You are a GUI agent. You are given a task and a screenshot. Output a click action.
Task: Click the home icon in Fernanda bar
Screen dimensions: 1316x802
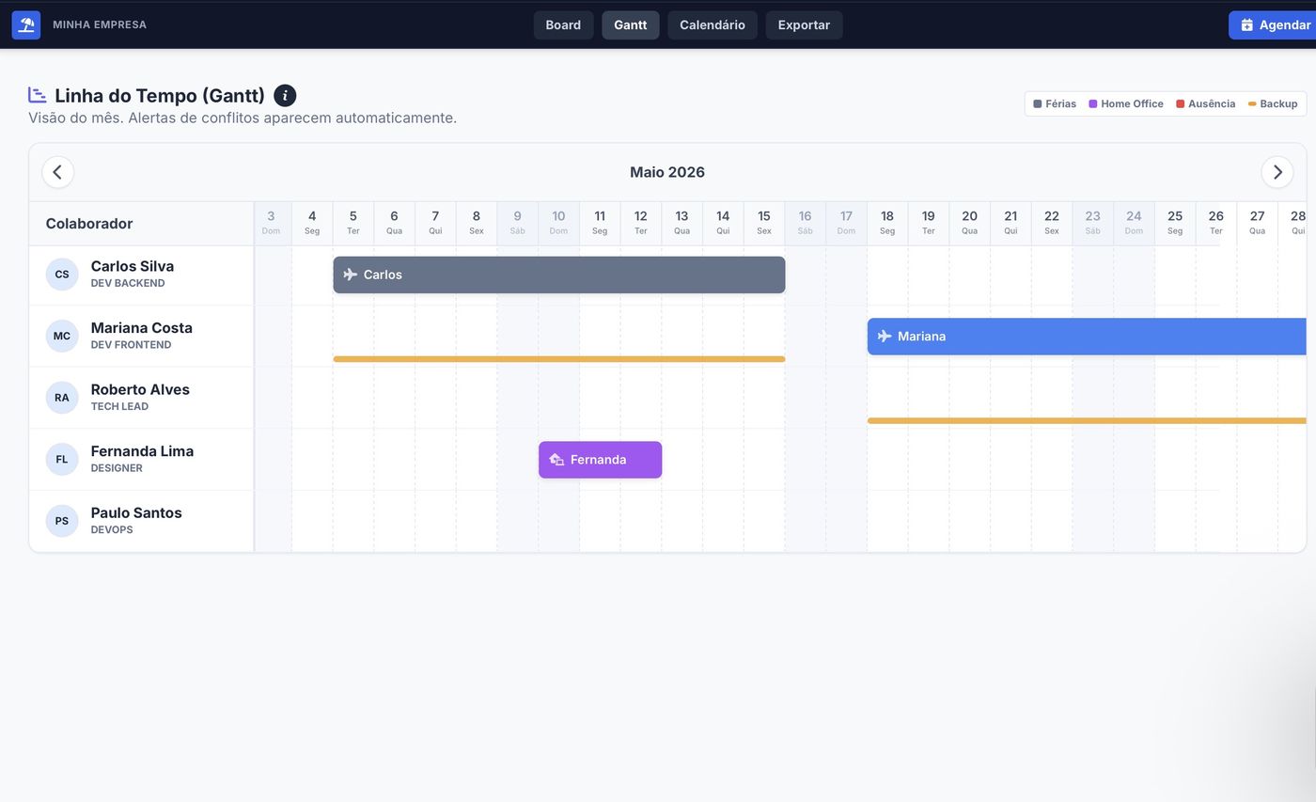(x=556, y=460)
